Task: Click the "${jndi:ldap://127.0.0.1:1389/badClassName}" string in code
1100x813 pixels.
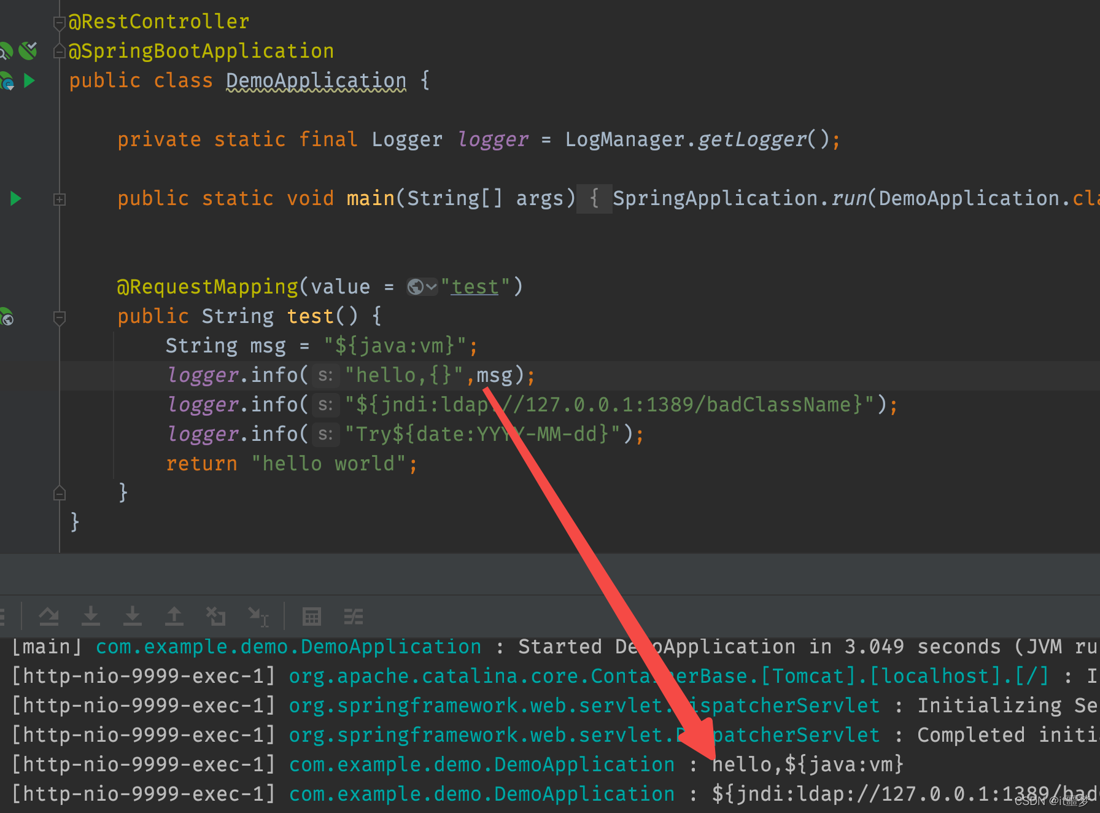Action: (x=610, y=405)
